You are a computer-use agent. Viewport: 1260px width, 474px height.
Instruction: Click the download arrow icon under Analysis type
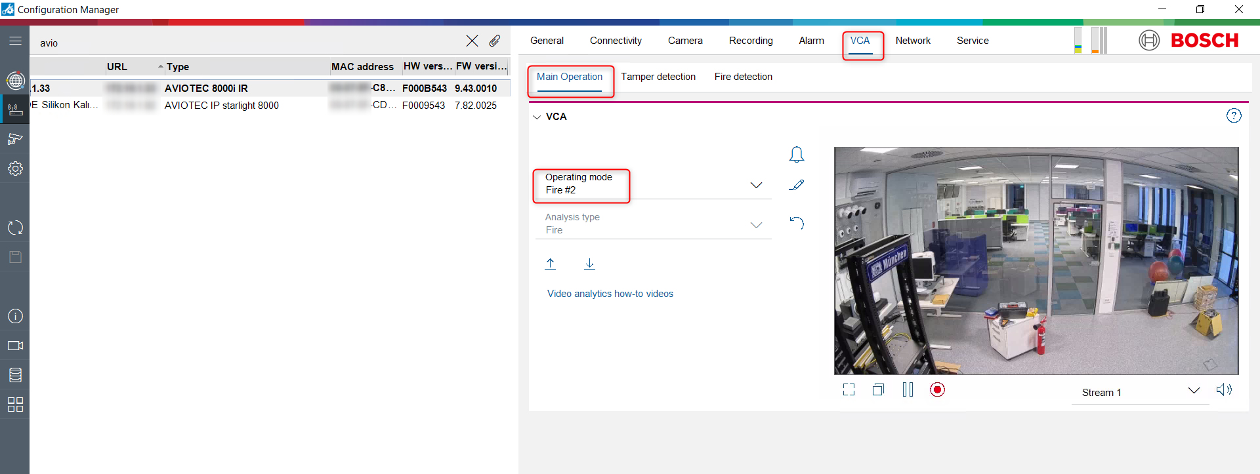[x=589, y=264]
